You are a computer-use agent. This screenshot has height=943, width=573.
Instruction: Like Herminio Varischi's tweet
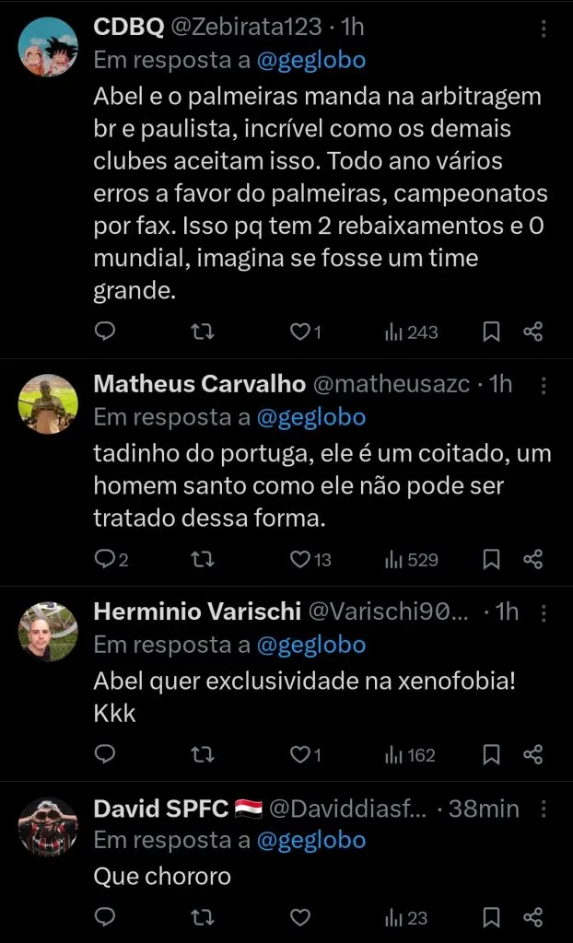299,755
